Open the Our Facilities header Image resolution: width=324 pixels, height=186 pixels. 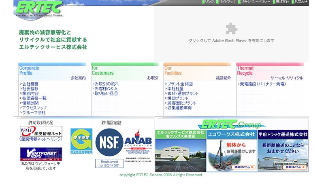pyautogui.click(x=197, y=72)
